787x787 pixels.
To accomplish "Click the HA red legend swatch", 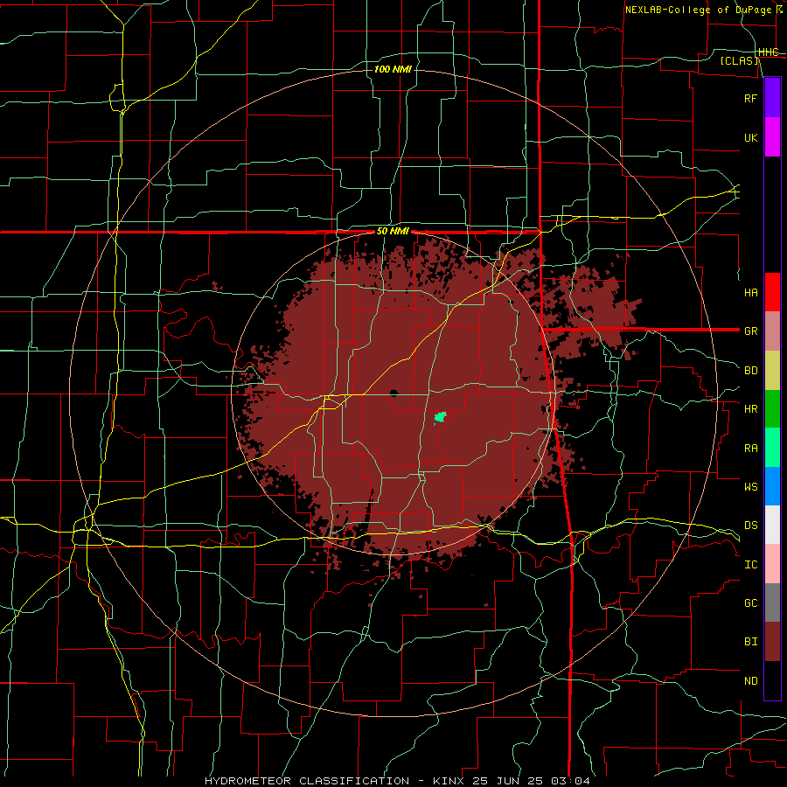I will pos(772,292).
